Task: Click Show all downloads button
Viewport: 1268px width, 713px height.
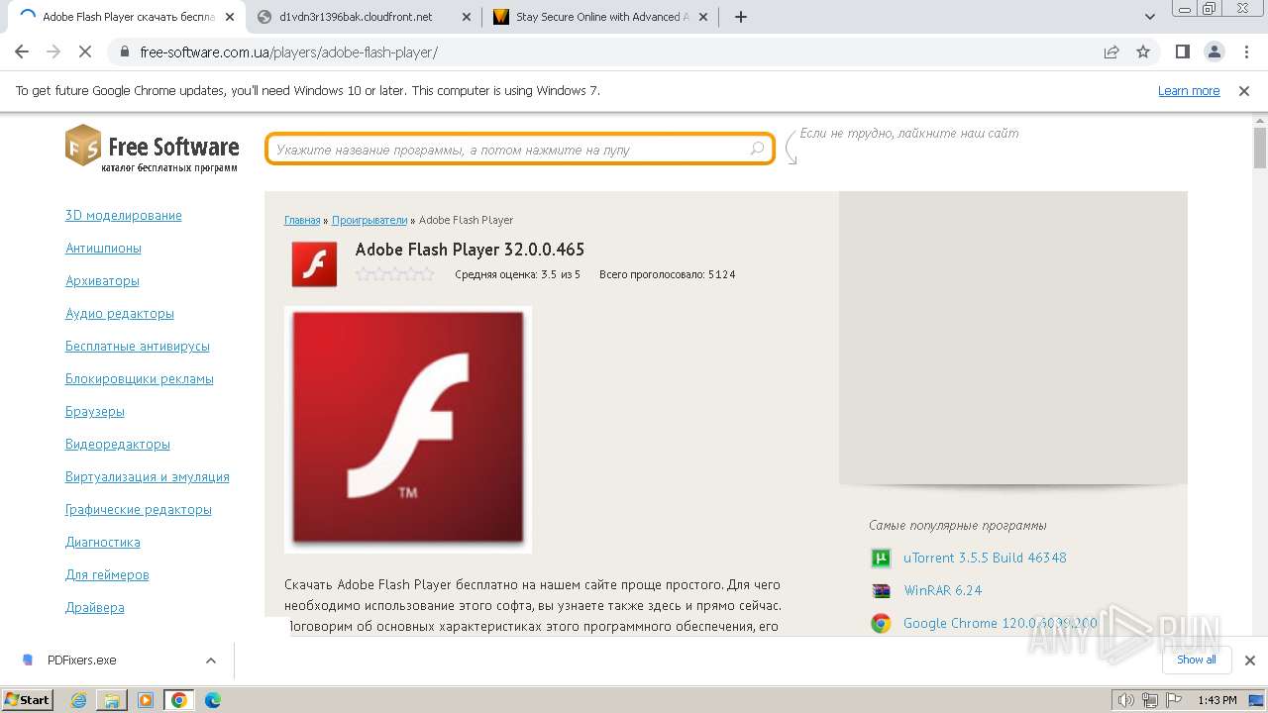Action: pyautogui.click(x=1196, y=660)
